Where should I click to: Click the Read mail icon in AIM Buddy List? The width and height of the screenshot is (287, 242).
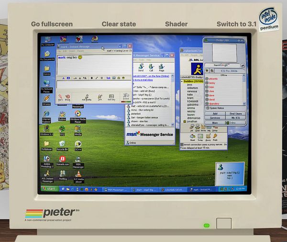(x=193, y=138)
